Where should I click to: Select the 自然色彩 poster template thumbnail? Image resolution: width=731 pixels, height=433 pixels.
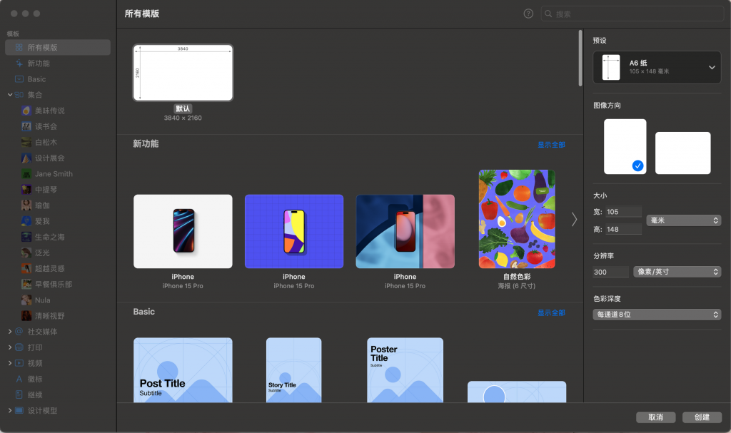point(516,219)
